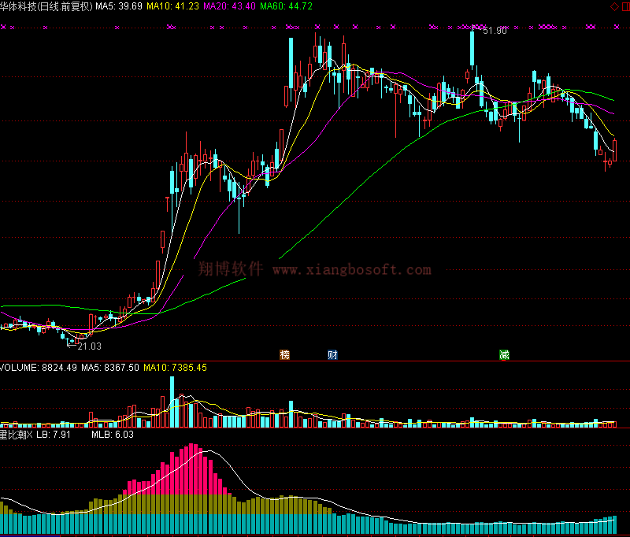This screenshot has height=537, width=630.
Task: Select the MA60: 44.72 indicator label
Action: coord(286,6)
